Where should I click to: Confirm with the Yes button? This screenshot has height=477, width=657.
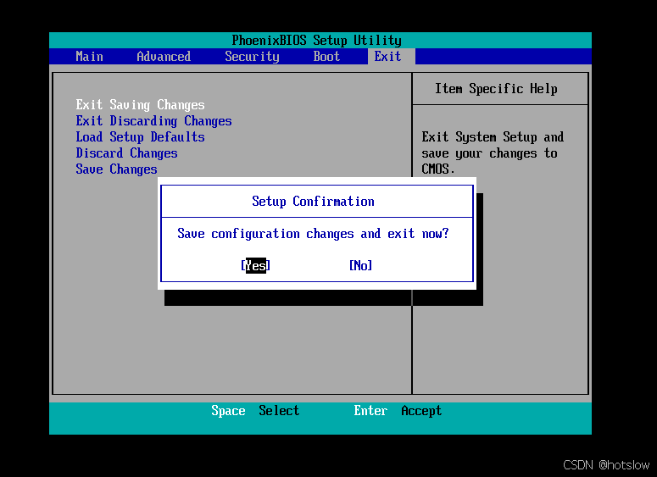[255, 265]
